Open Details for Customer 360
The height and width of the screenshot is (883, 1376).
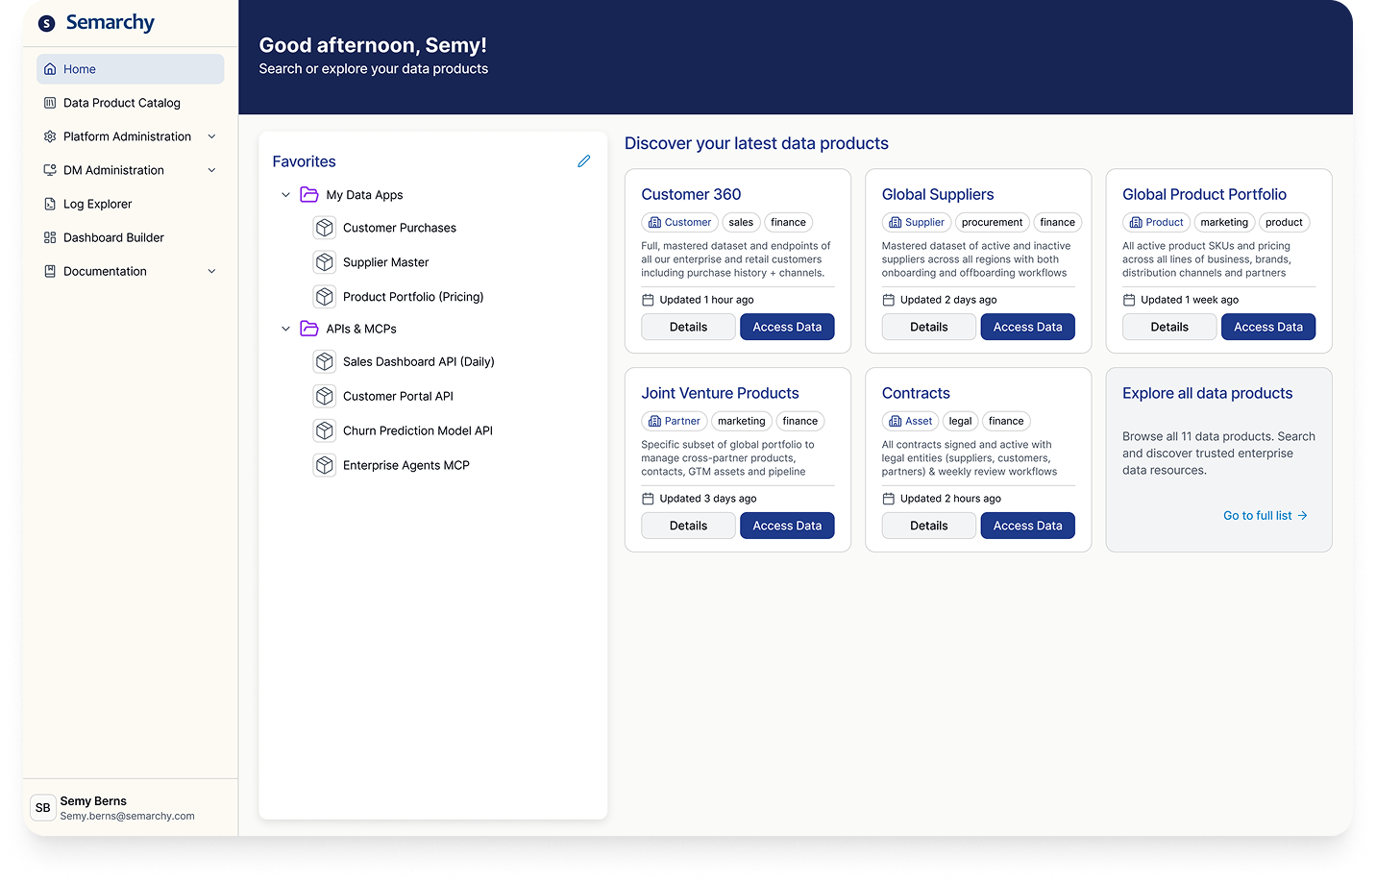688,327
